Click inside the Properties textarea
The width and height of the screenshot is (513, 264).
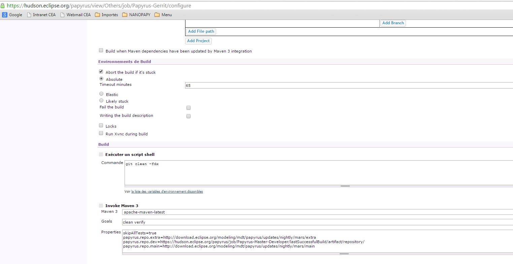(317, 241)
